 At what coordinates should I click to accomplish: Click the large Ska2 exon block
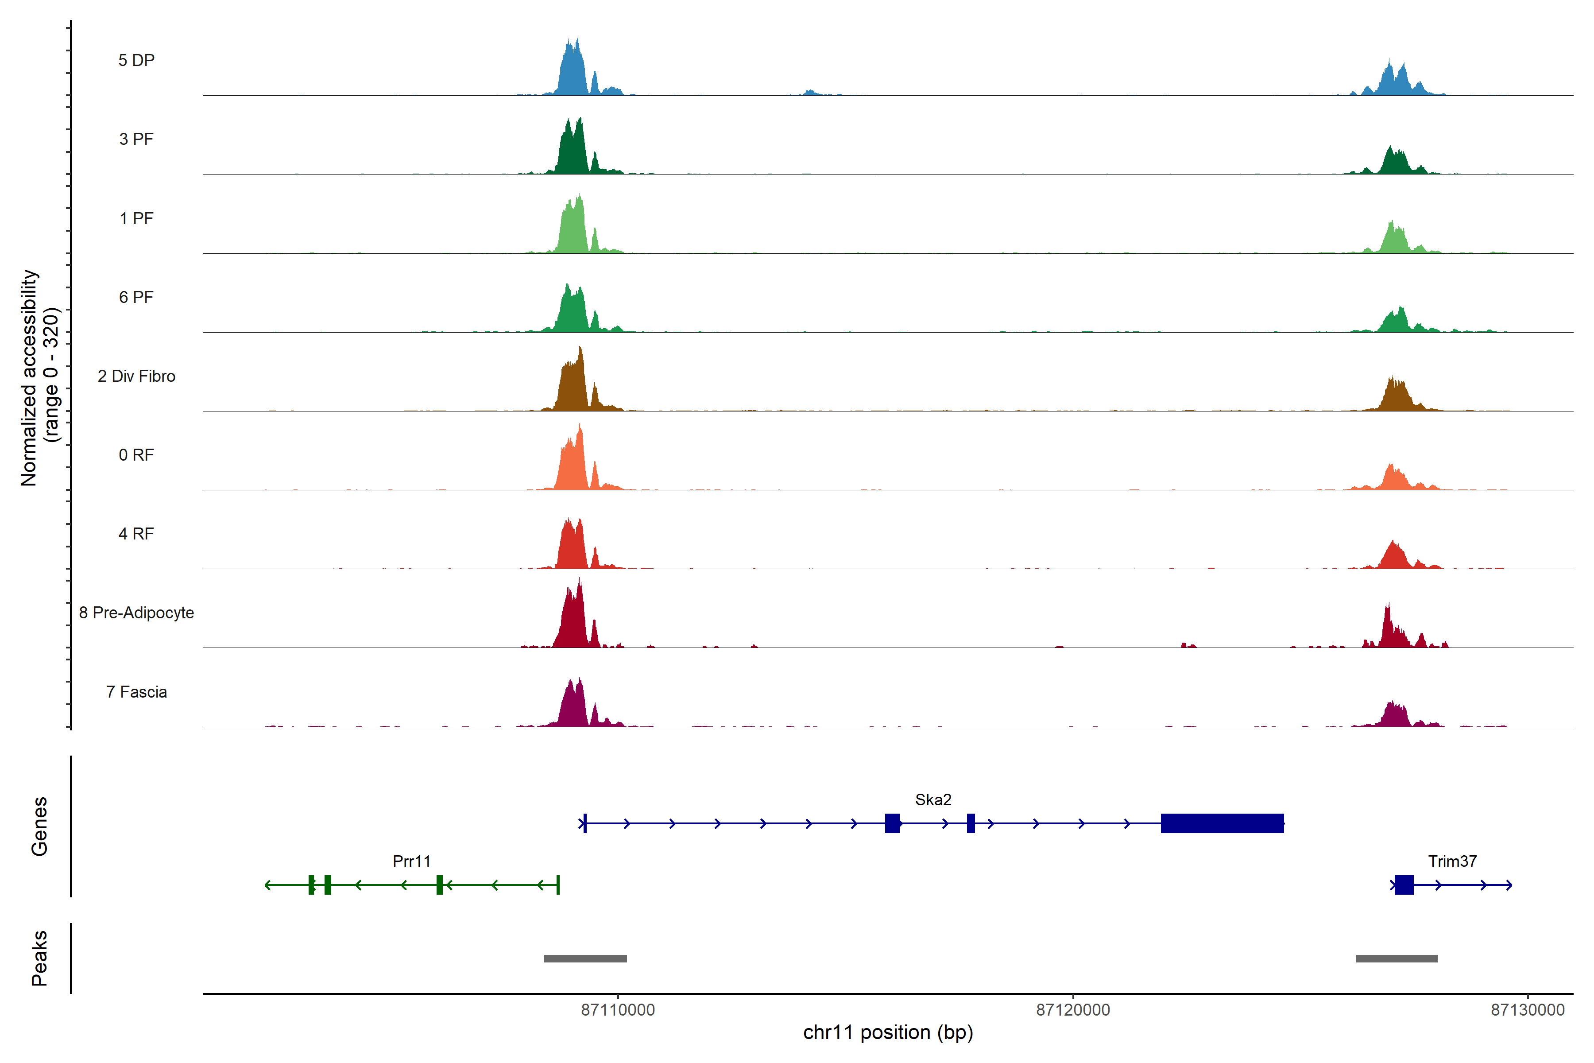[x=1222, y=823]
